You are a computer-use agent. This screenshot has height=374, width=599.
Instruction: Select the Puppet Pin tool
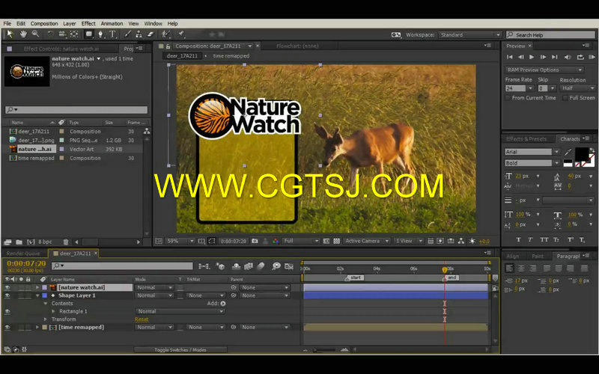(x=181, y=34)
